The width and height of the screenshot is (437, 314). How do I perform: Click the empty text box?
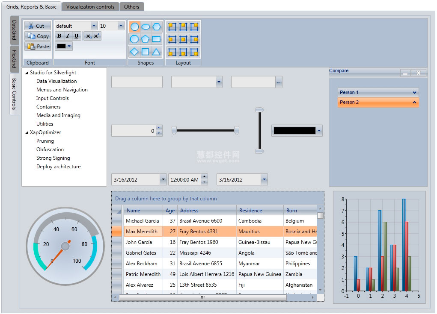[x=137, y=82]
